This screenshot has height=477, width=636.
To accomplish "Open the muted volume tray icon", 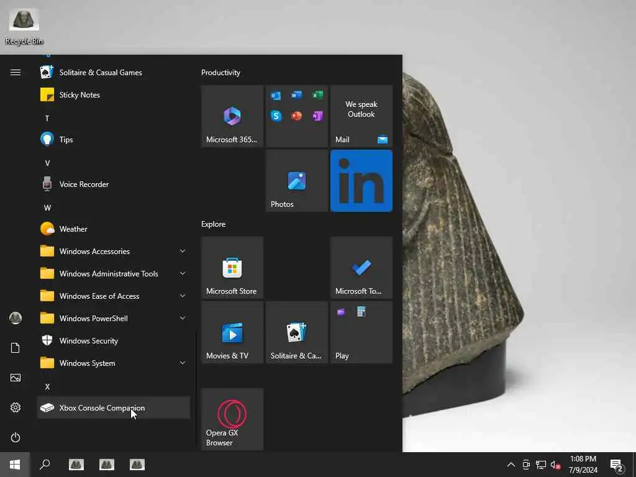I will [x=555, y=465].
